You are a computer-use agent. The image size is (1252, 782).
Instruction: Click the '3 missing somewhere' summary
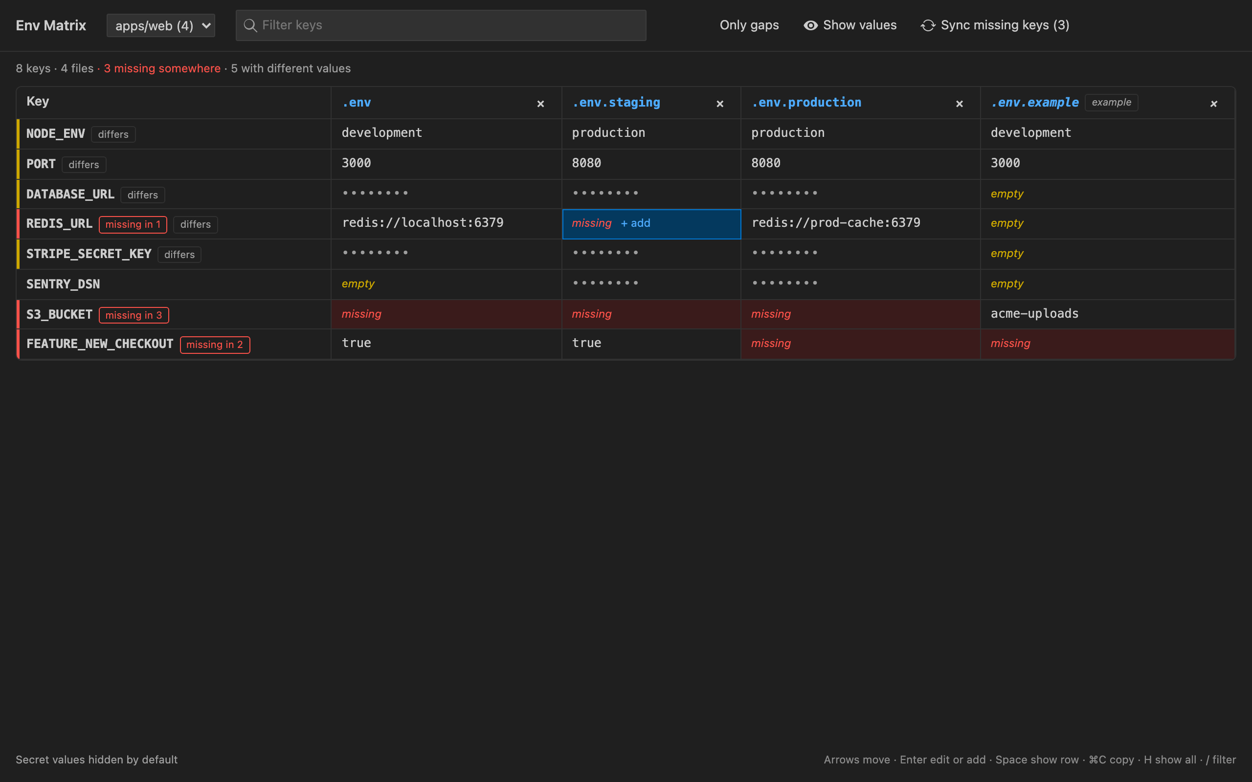[162, 68]
